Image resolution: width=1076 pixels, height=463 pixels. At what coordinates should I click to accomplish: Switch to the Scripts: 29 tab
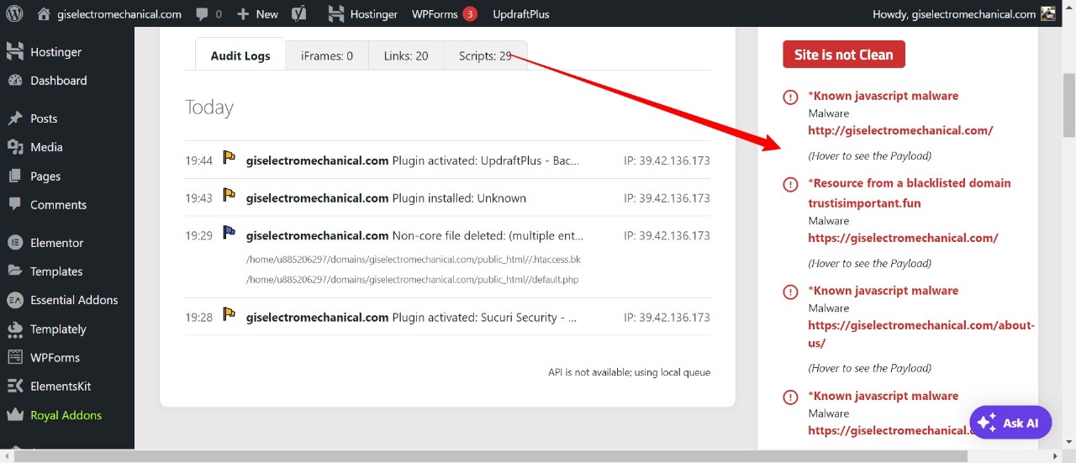tap(485, 55)
